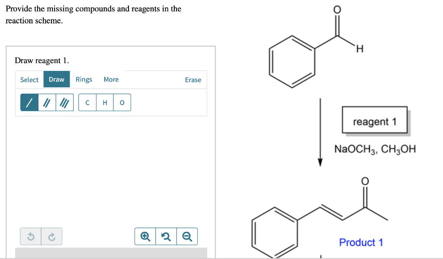
Task: Click the reset zoom icon
Action: [x=166, y=236]
